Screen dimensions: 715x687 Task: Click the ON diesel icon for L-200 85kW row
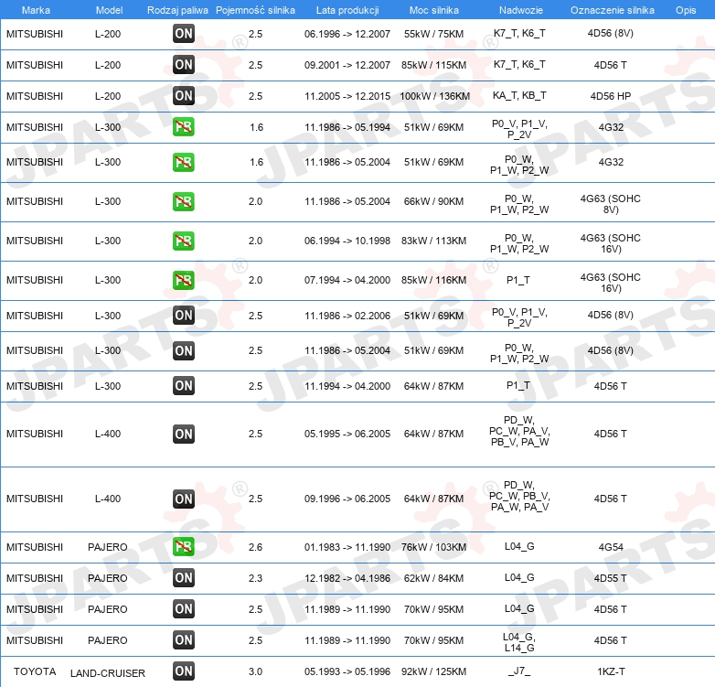tap(184, 64)
